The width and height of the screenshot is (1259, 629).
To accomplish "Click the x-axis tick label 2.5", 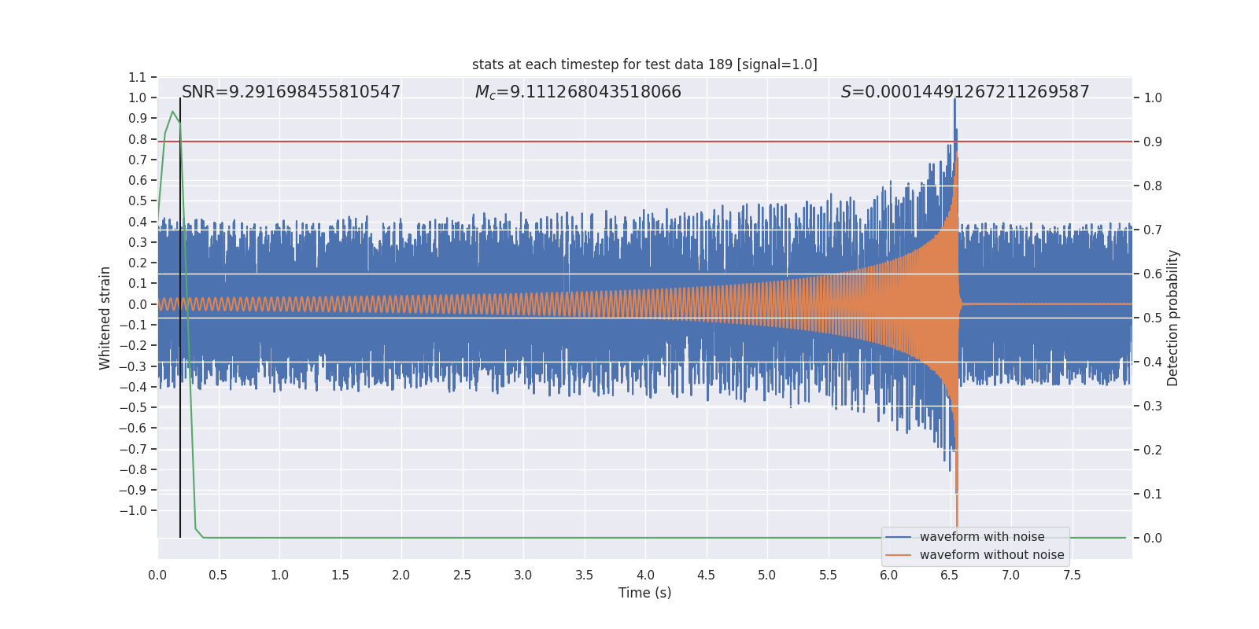I will pyautogui.click(x=462, y=576).
